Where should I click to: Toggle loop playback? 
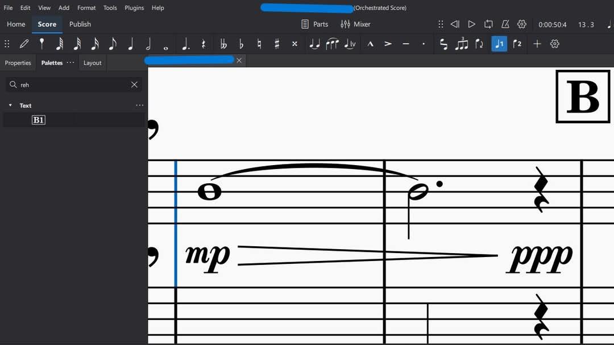click(x=488, y=24)
